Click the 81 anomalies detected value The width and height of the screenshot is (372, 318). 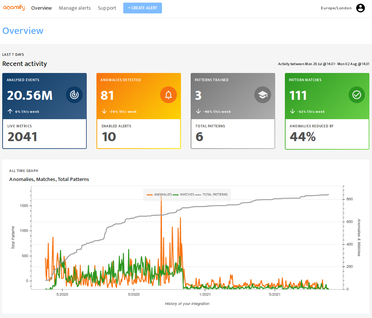click(107, 95)
